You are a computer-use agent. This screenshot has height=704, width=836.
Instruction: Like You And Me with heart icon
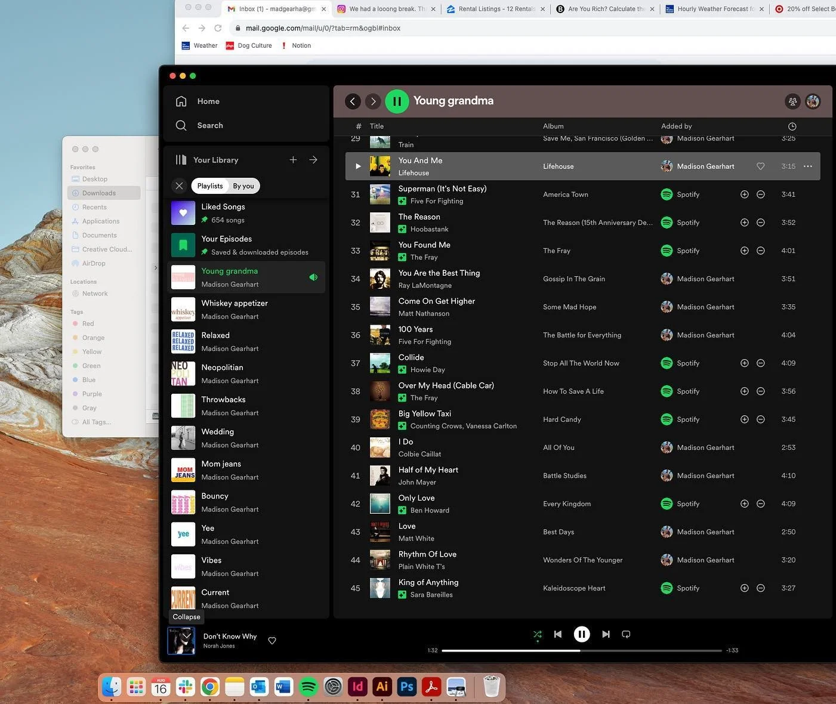[761, 166]
